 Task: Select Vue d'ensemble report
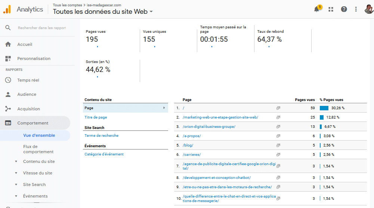click(39, 135)
